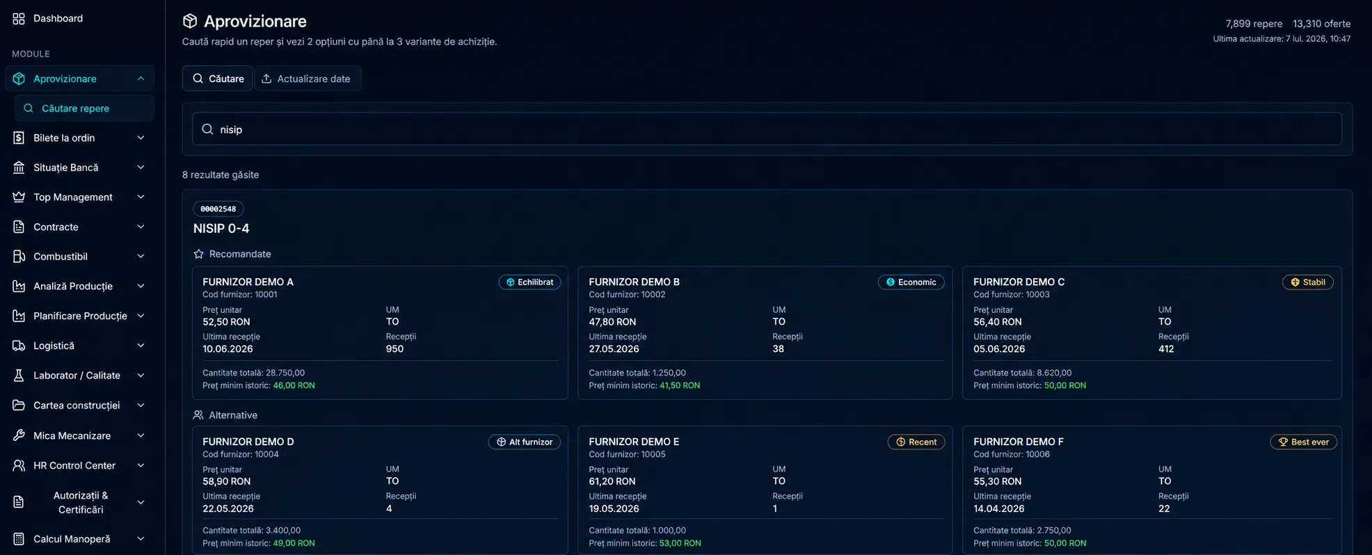1372x555 pixels.
Task: Click the Cartea construcției folder icon
Action: click(19, 405)
